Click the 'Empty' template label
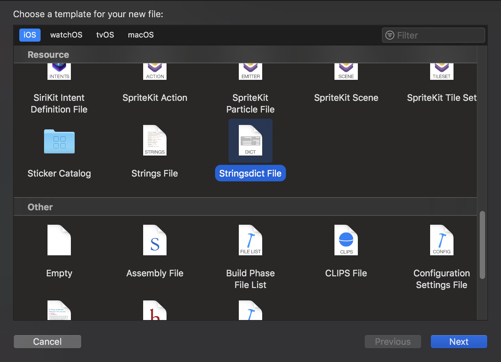Viewport: 501px width, 362px height. tap(59, 273)
